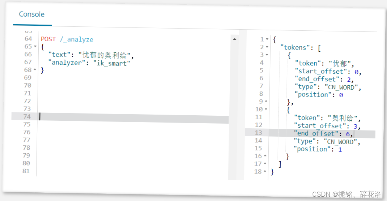Click the "ik_smart" analyzer value
This screenshot has height=201, width=387.
tap(111, 63)
